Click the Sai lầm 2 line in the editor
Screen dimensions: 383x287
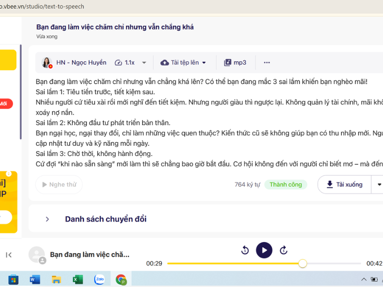point(103,123)
